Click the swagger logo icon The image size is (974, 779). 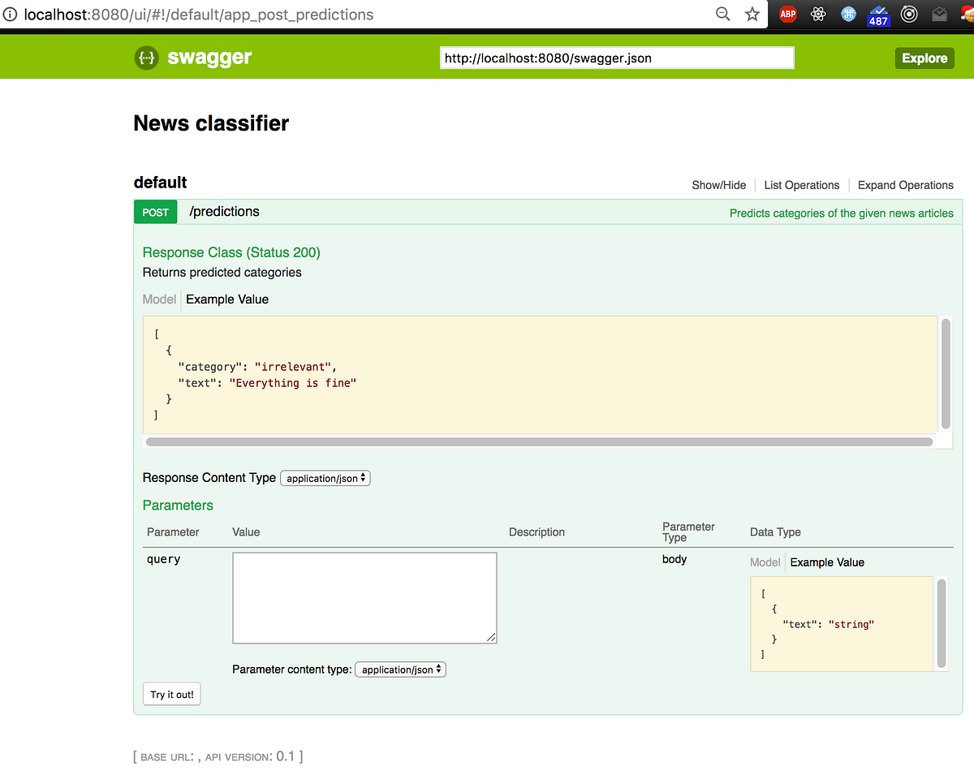pos(147,58)
